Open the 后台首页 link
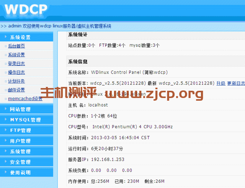245x188 pixels. click(16, 46)
